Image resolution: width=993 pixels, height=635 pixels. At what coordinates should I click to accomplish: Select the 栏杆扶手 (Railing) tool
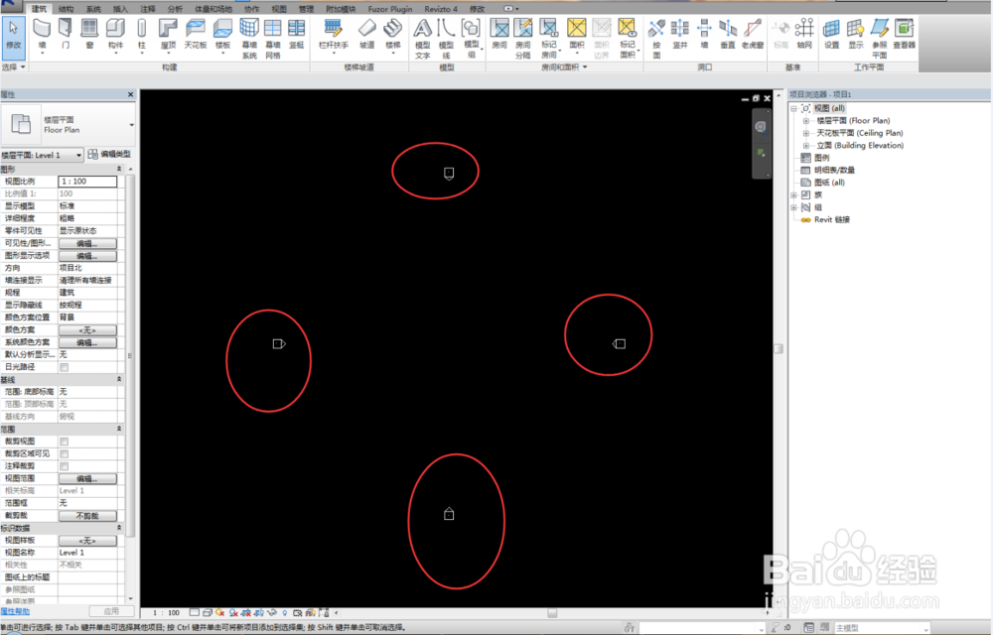(333, 34)
